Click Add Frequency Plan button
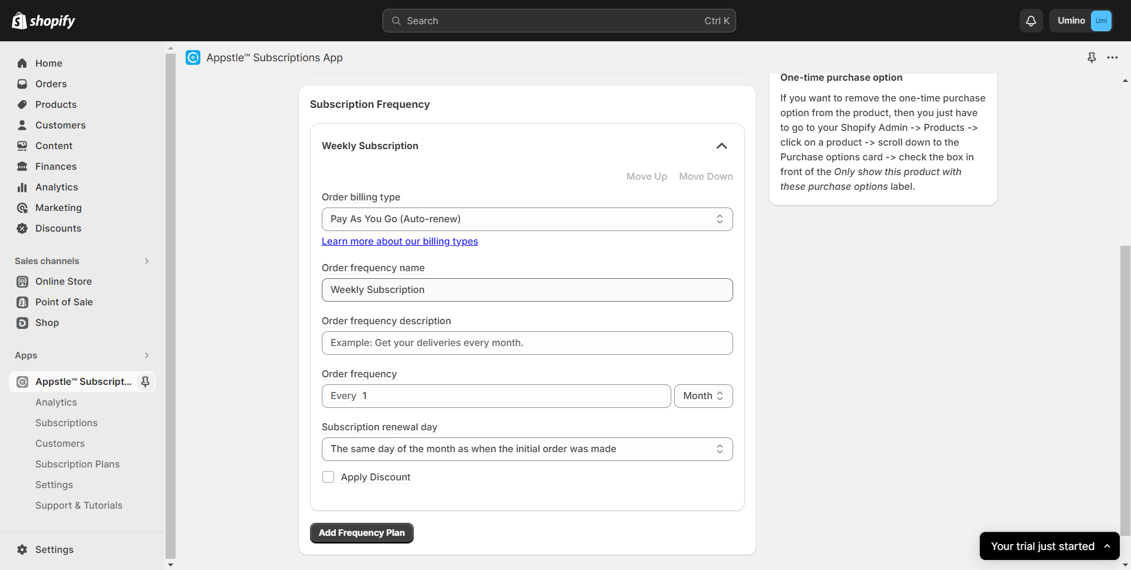The height and width of the screenshot is (570, 1131). click(361, 532)
